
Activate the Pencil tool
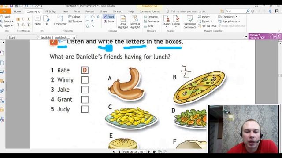(109, 17)
